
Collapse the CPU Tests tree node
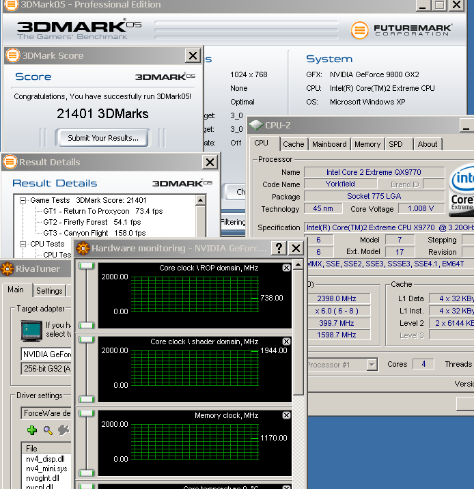23,244
